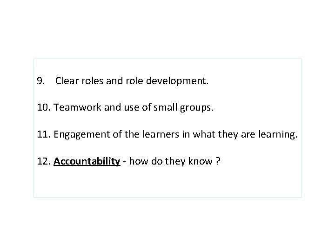Click the phrase "how do they know"
The height and width of the screenshot is (251, 335).
click(171, 162)
